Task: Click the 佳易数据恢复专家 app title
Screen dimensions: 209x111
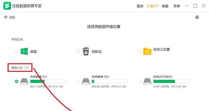Action: pyautogui.click(x=27, y=6)
